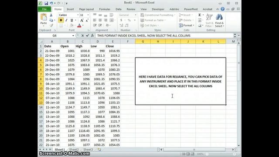
Task: Click in the formula bar text
Action: click(x=144, y=36)
